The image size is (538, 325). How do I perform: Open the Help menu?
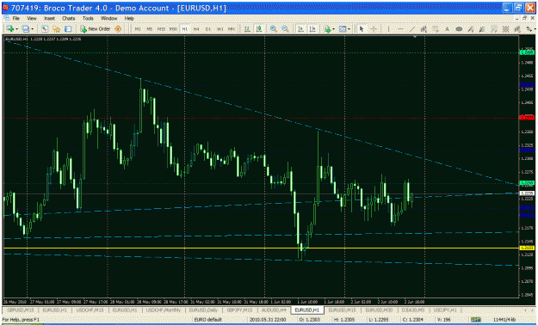(x=129, y=18)
